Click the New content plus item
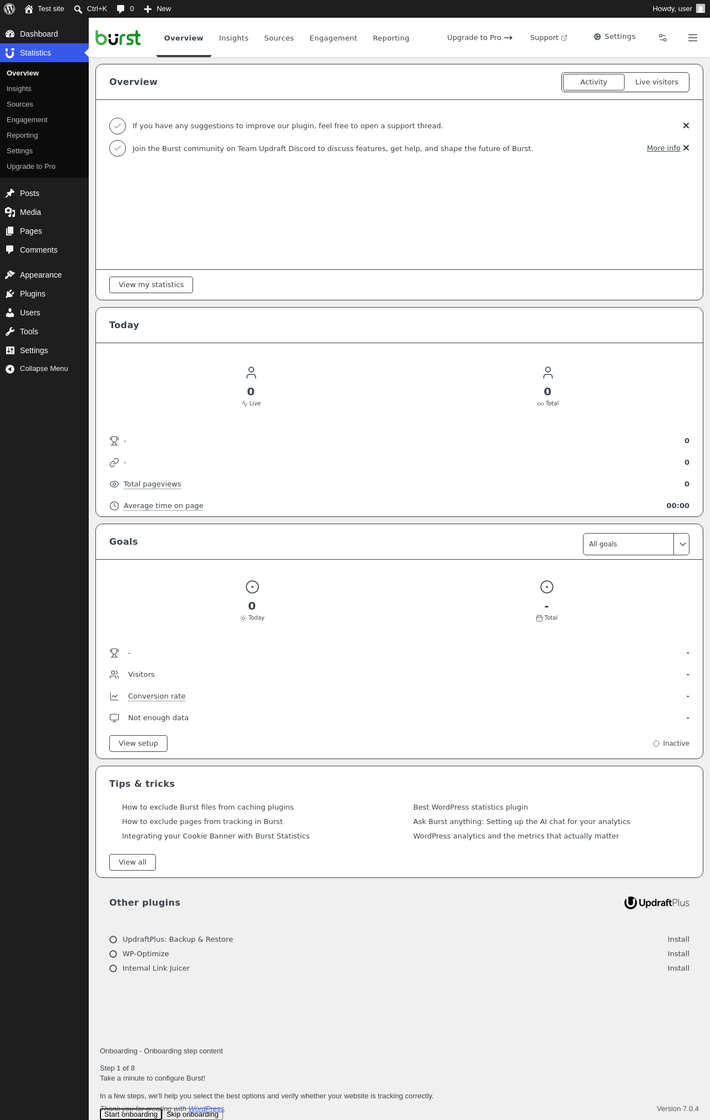 tap(158, 9)
